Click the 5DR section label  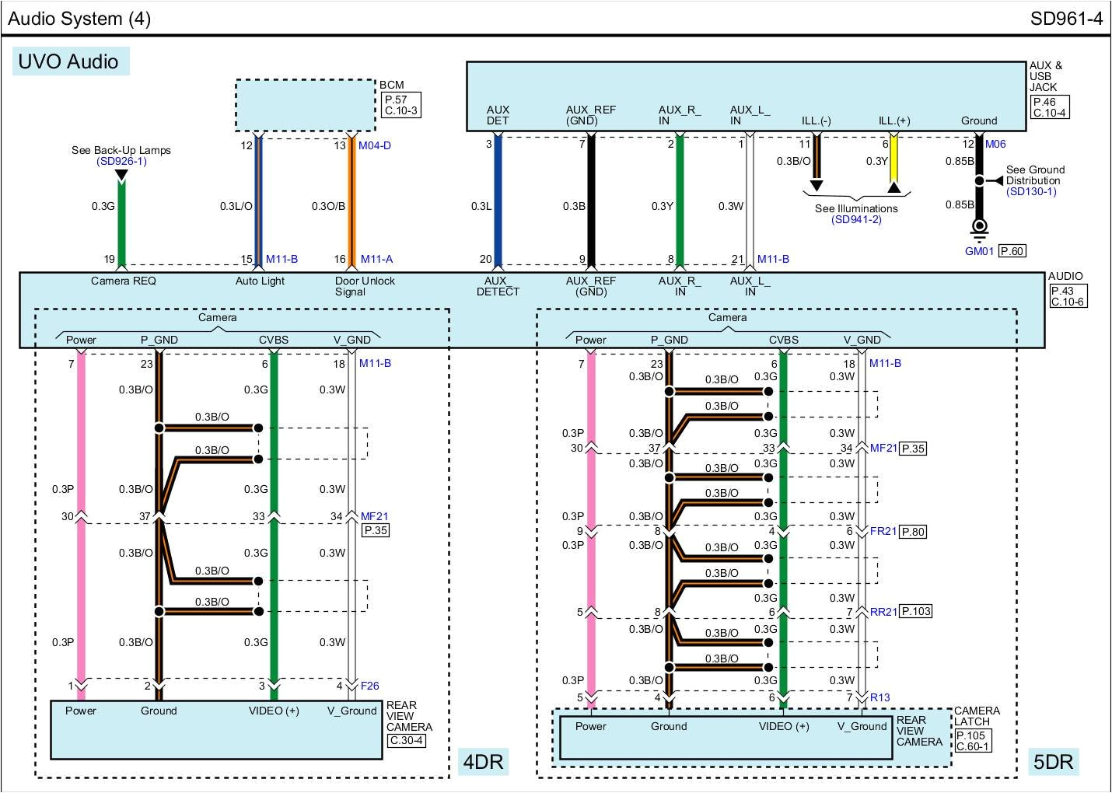tap(1054, 763)
